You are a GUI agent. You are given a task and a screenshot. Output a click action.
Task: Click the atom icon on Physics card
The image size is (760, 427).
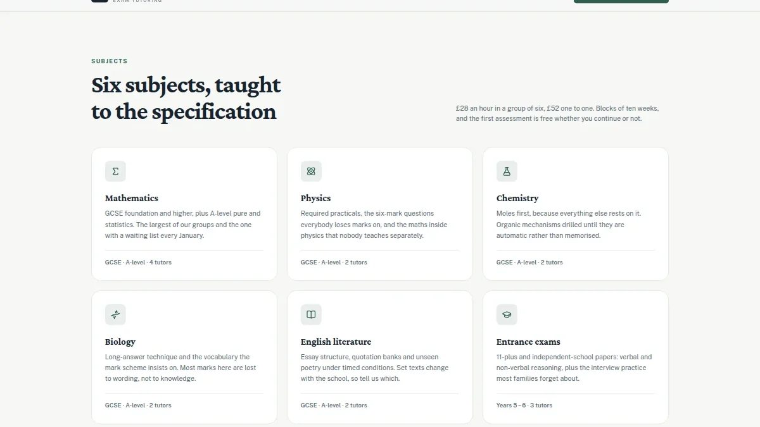point(311,171)
